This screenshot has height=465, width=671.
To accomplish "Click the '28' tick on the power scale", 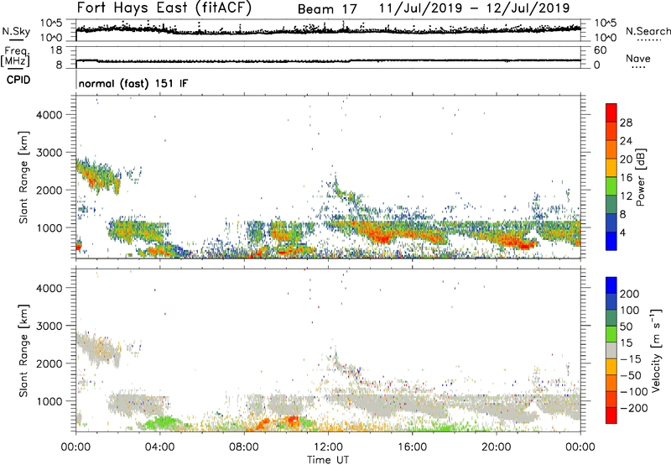I will [626, 123].
